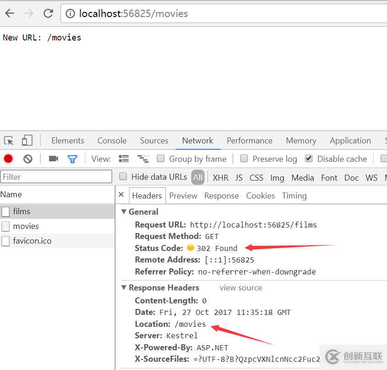Select the Network tab
The height and width of the screenshot is (370, 387).
pos(198,141)
